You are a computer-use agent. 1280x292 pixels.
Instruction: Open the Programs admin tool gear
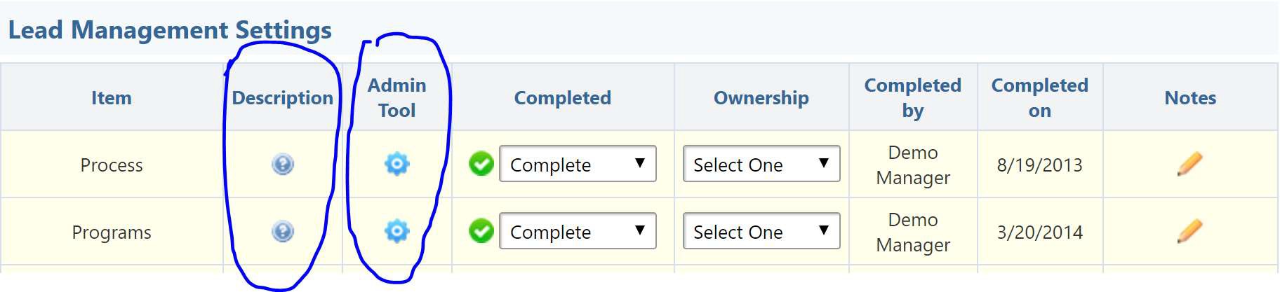pos(396,231)
